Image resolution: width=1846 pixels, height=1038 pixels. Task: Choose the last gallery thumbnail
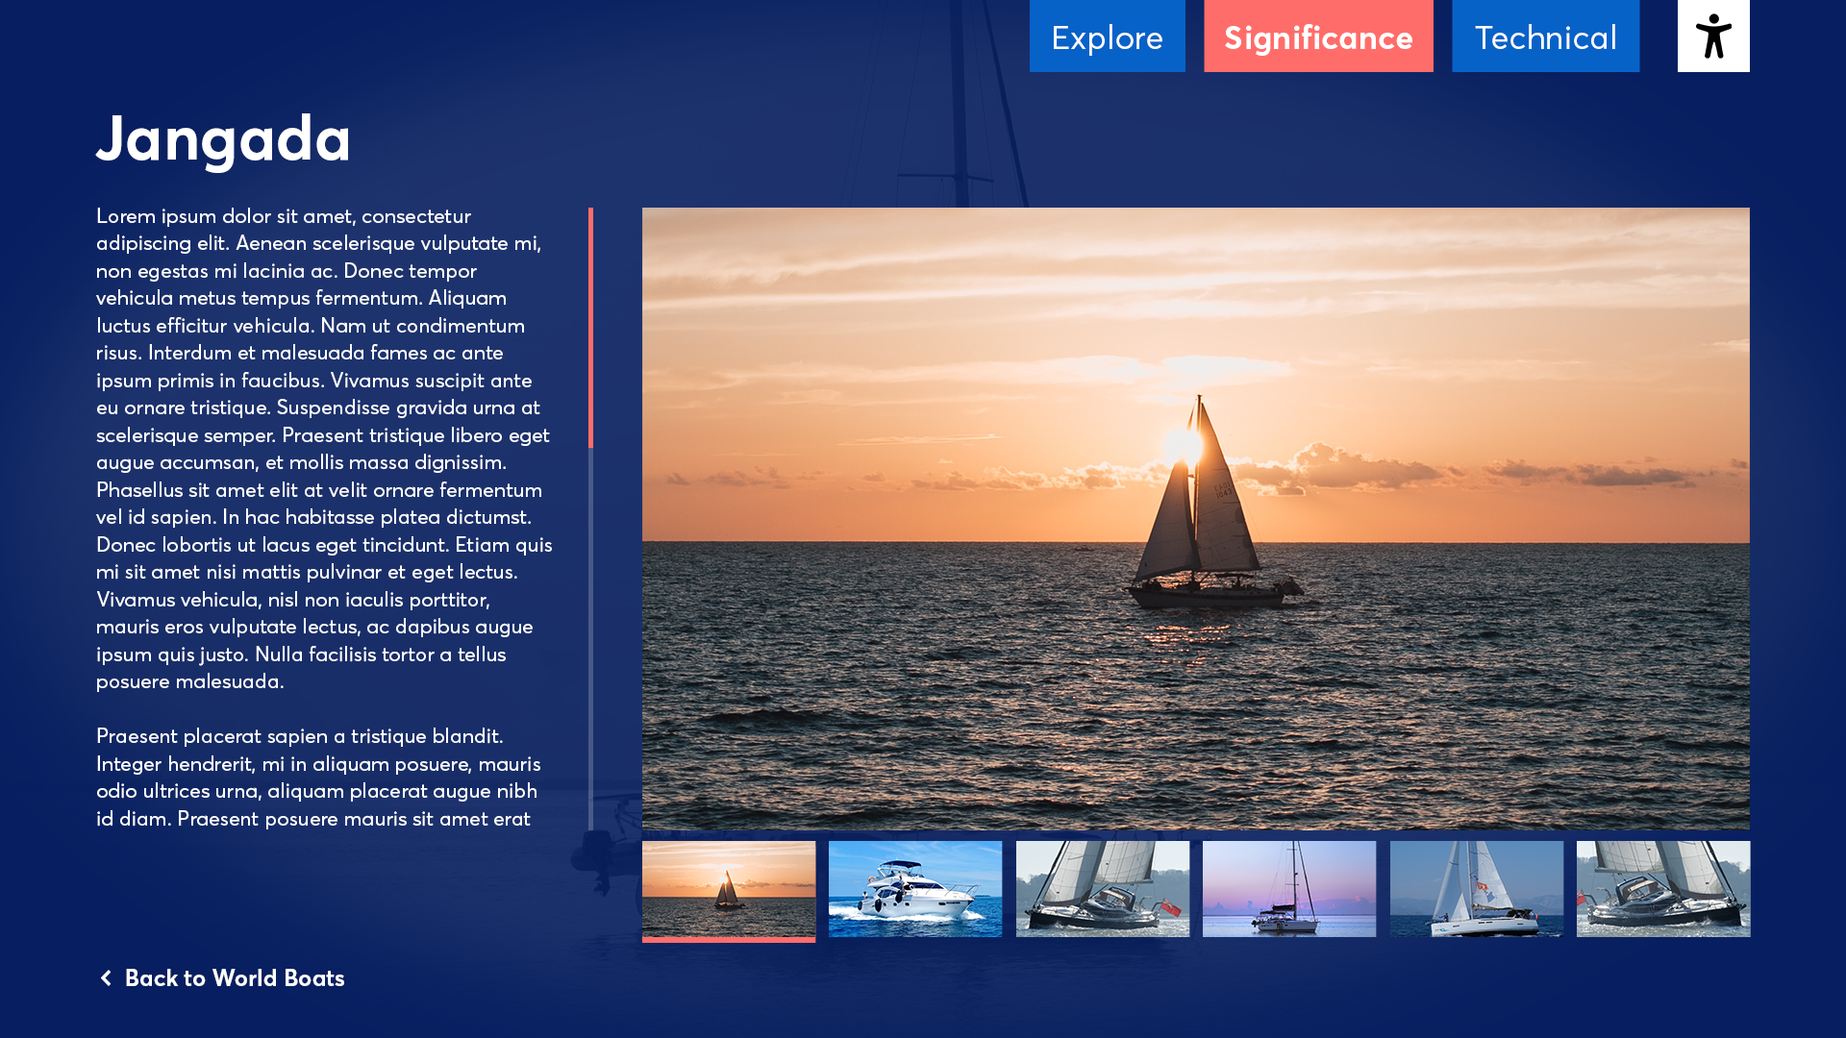1662,889
